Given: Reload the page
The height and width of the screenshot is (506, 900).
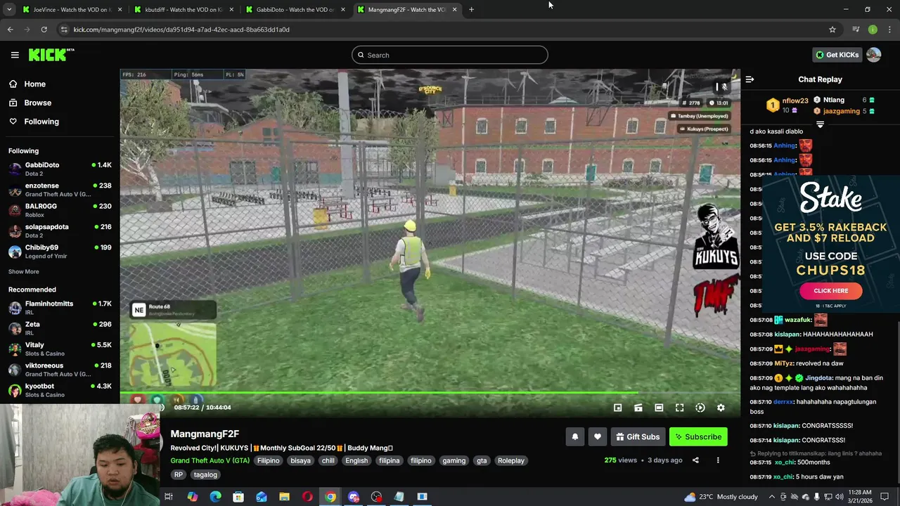Looking at the screenshot, I should [44, 30].
